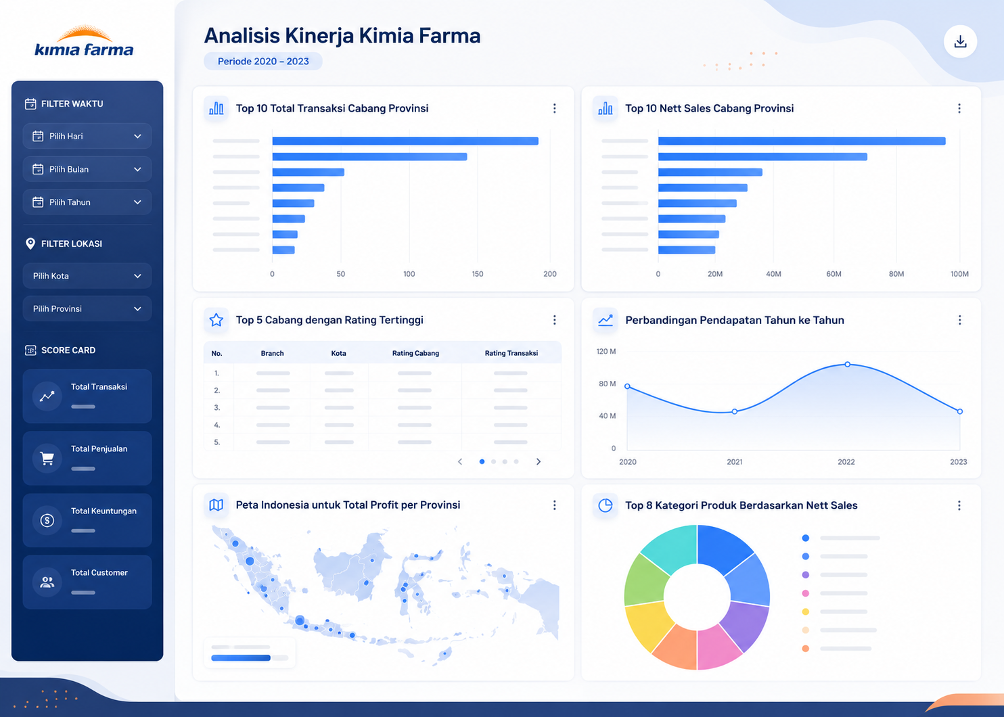
Task: Click the Analisis Kinerja Kimia Farma title
Action: pyautogui.click(x=342, y=35)
